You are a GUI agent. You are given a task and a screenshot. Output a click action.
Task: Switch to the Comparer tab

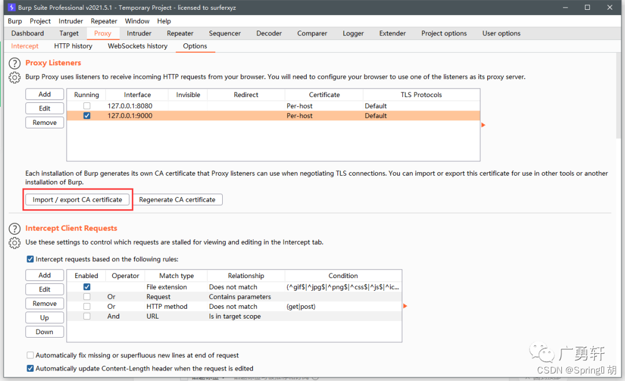pyautogui.click(x=312, y=34)
